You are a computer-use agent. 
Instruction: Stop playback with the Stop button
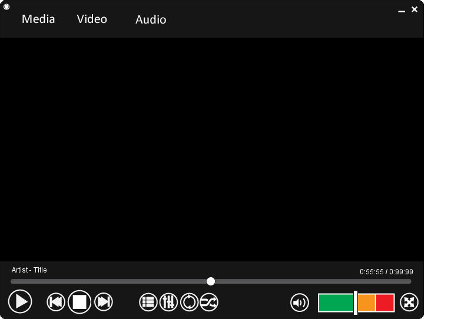(79, 302)
